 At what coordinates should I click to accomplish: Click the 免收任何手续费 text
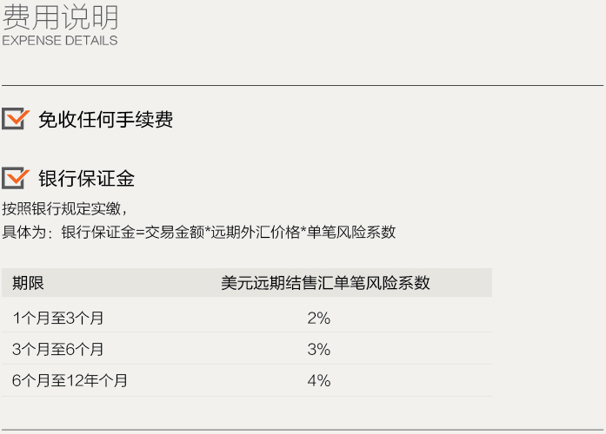(105, 119)
